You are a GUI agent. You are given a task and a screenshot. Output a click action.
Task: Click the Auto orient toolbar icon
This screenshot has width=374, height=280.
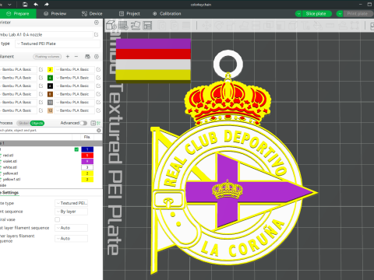click(x=136, y=25)
